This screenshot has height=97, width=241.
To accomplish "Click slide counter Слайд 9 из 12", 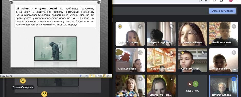I will [6, 76].
